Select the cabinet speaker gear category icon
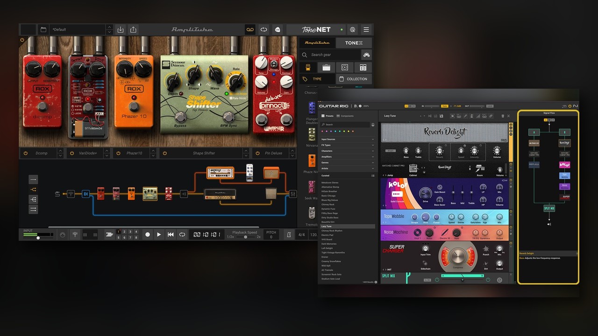The image size is (598, 336). (x=345, y=67)
